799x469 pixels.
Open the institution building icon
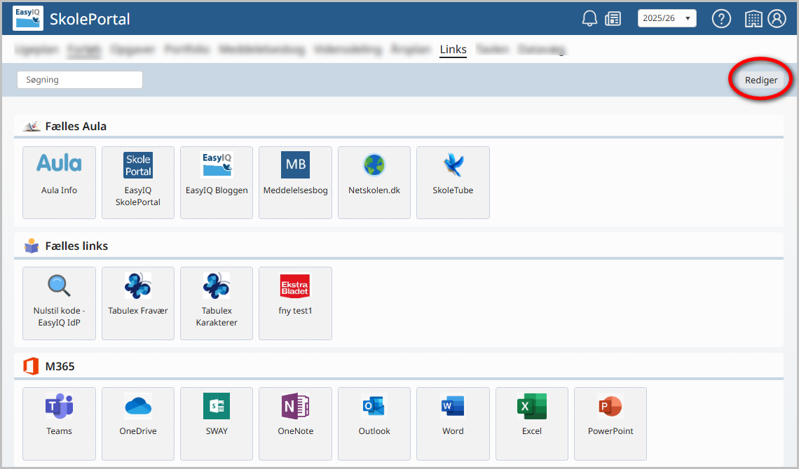coord(753,19)
